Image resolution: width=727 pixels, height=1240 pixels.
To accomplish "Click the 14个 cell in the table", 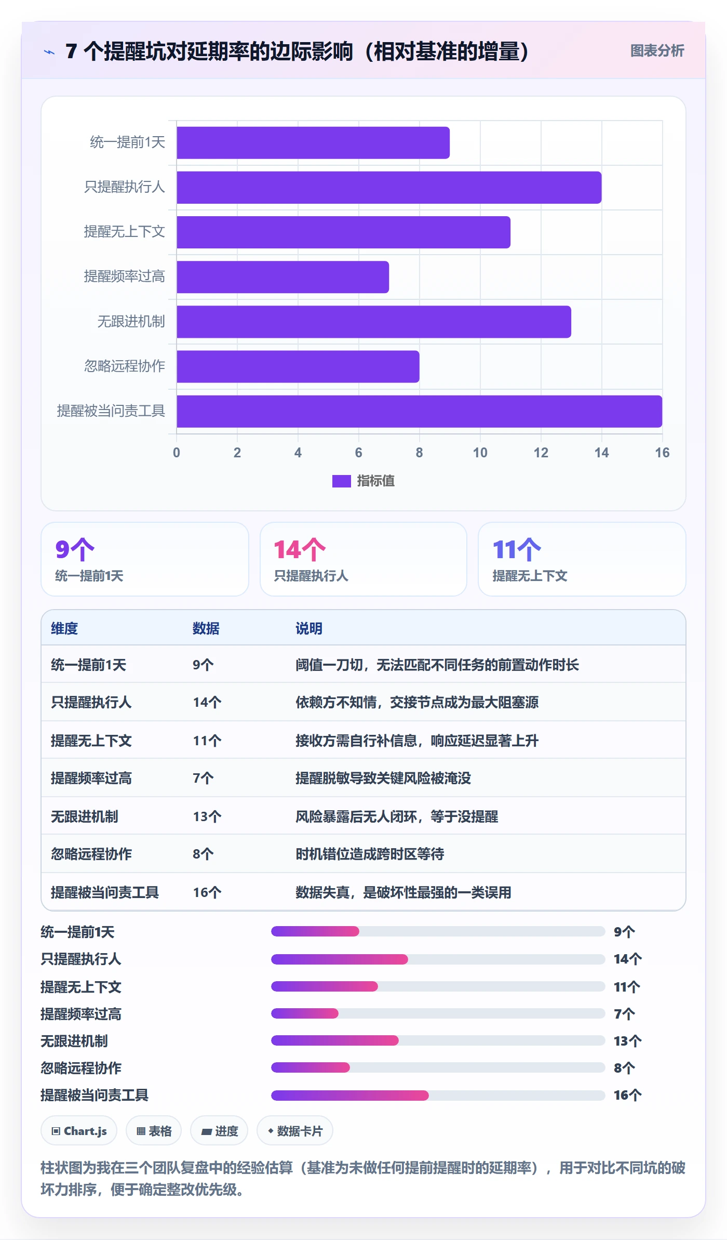I will (207, 702).
